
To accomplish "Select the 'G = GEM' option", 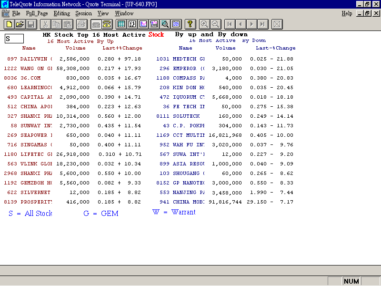I will click(x=101, y=213).
